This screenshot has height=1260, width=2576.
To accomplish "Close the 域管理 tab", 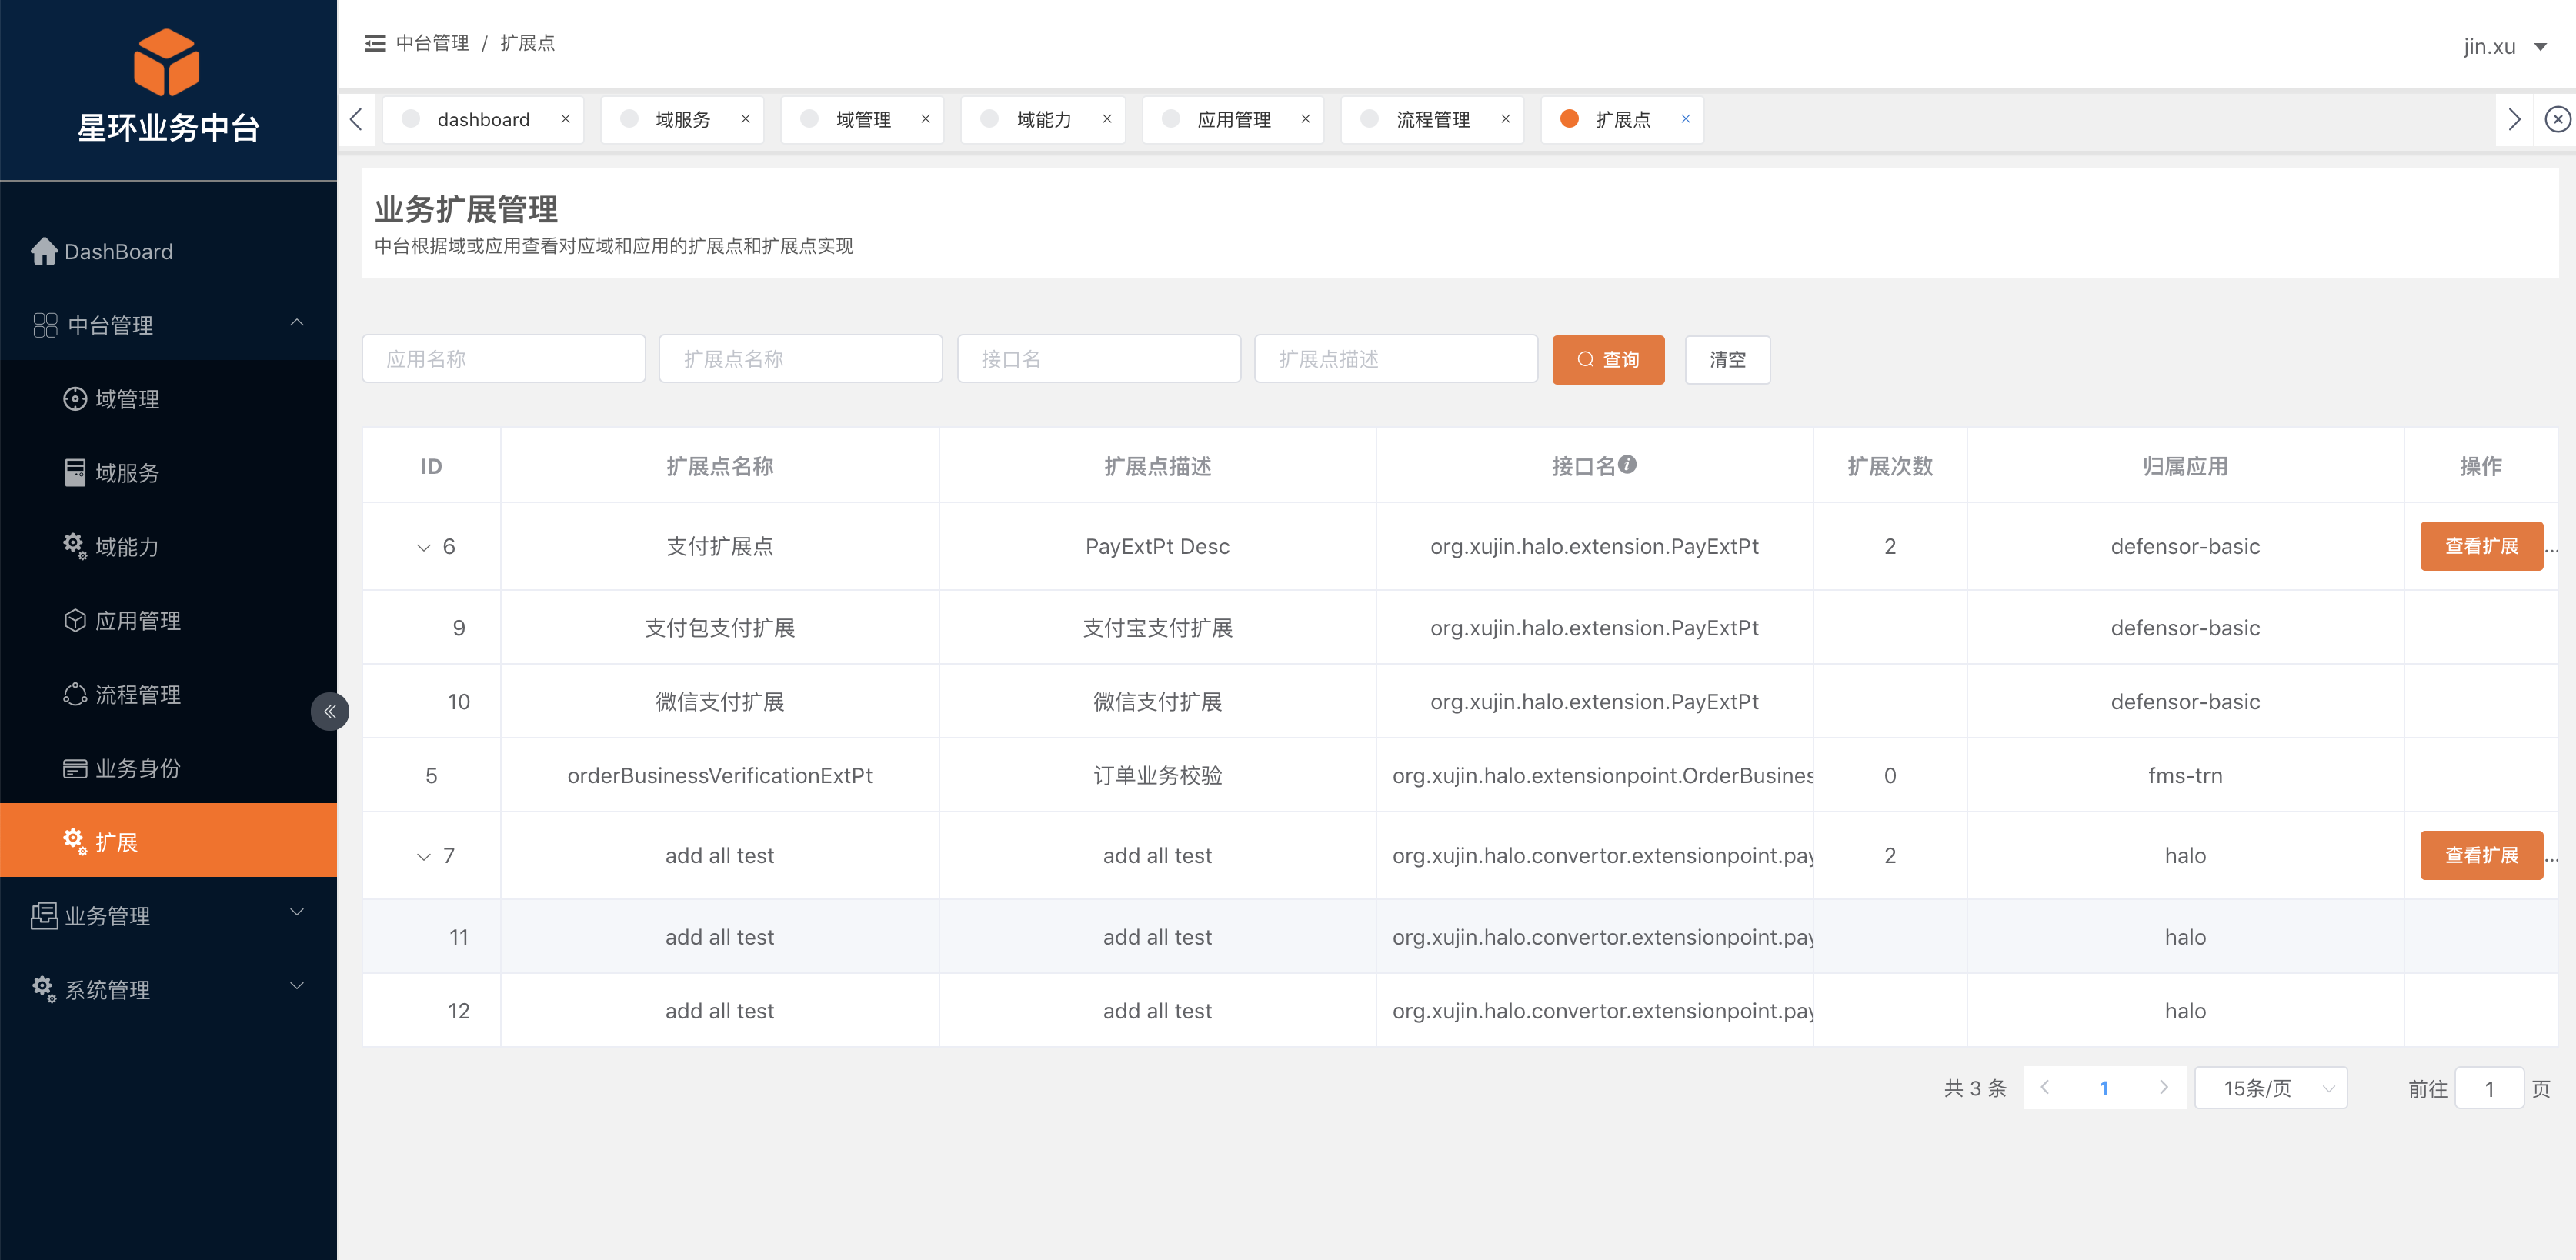I will pyautogui.click(x=925, y=119).
